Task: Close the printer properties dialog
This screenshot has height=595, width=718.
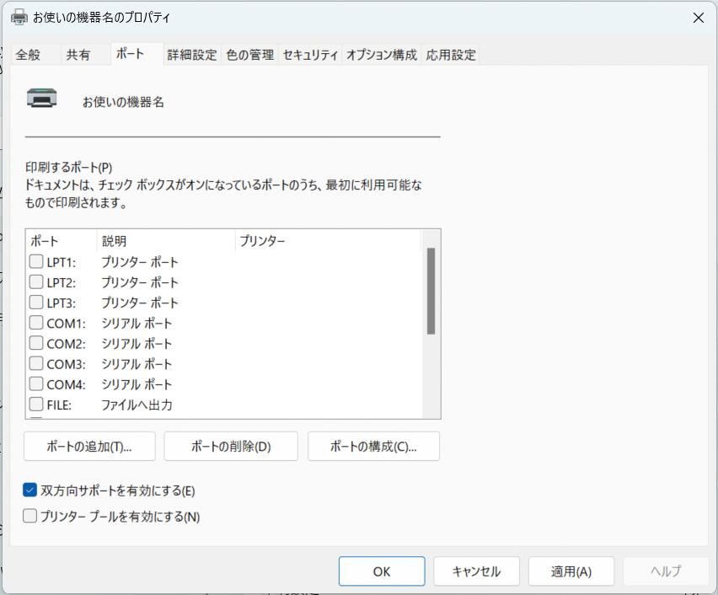Action: tap(698, 18)
